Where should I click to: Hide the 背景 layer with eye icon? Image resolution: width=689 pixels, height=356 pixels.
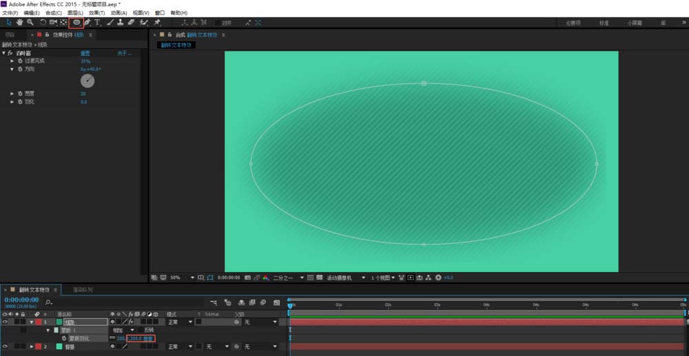coord(6,346)
